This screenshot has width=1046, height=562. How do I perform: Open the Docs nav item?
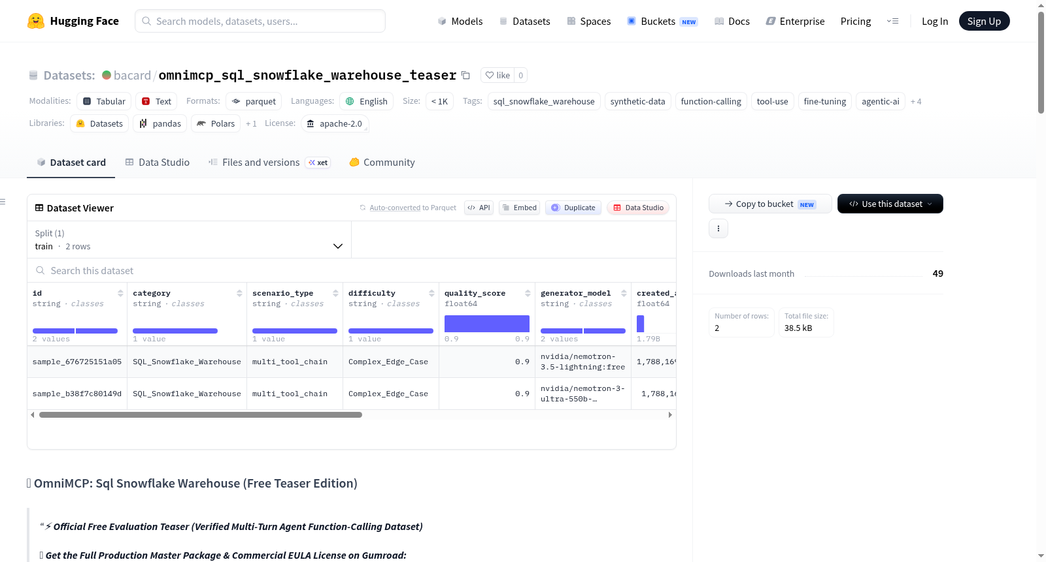pos(732,21)
